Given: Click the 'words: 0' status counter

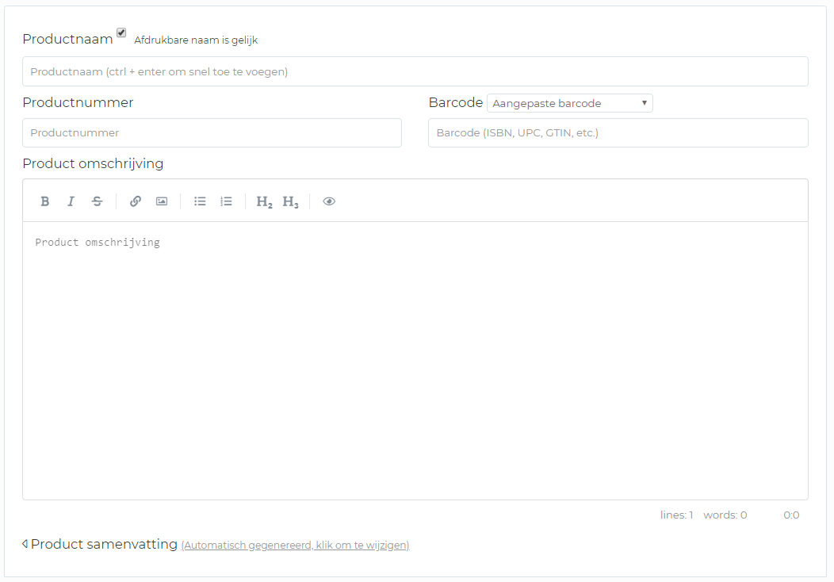Looking at the screenshot, I should tap(725, 515).
